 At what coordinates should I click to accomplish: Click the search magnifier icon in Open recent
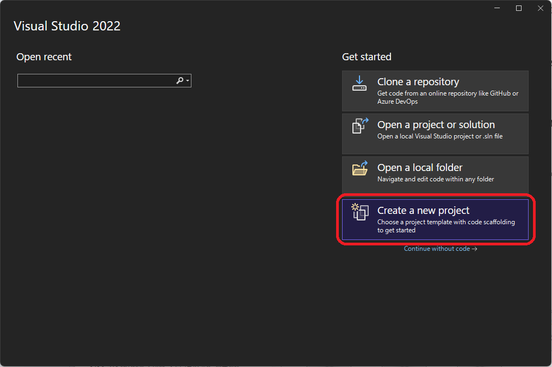tap(179, 80)
